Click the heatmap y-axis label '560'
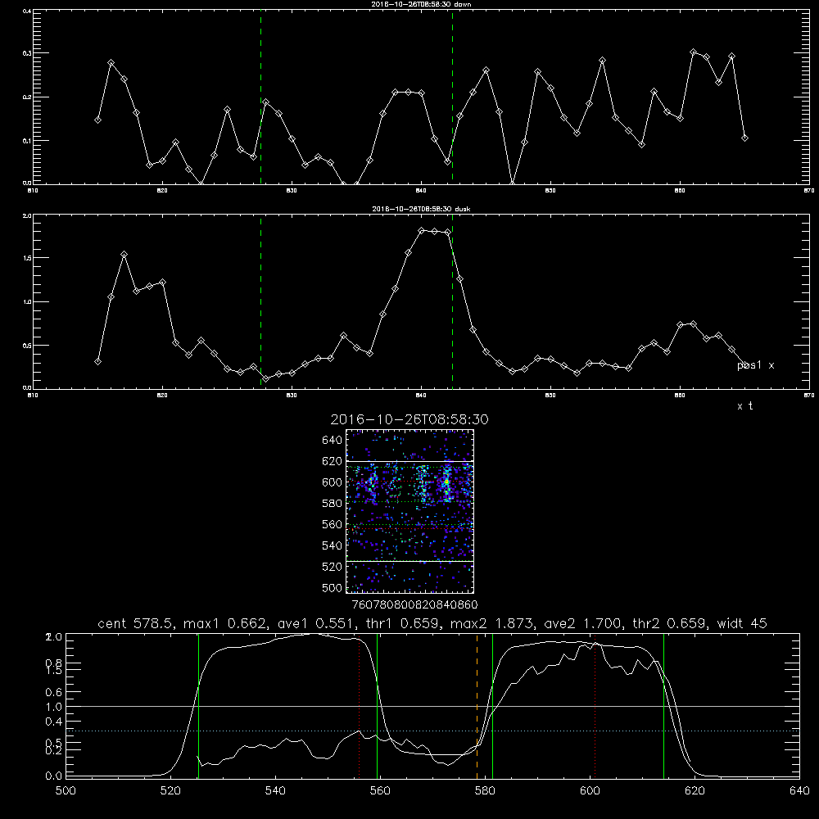The image size is (819, 819). tap(333, 524)
